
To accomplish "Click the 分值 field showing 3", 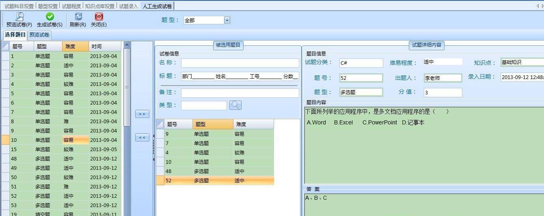I will 443,93.
